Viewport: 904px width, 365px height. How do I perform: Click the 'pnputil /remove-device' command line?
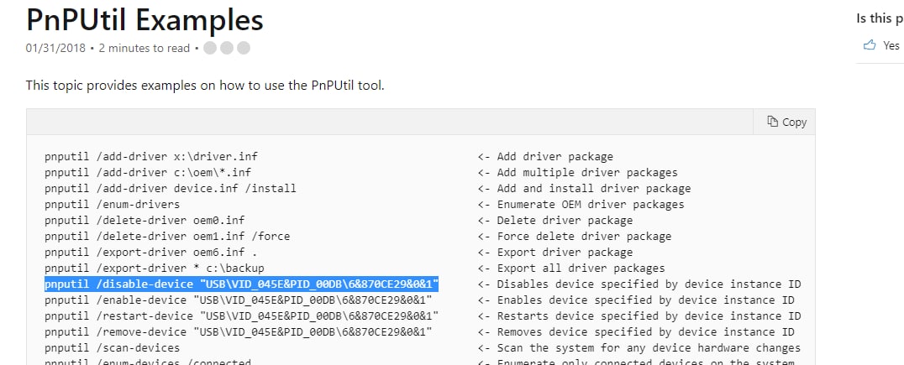(238, 332)
